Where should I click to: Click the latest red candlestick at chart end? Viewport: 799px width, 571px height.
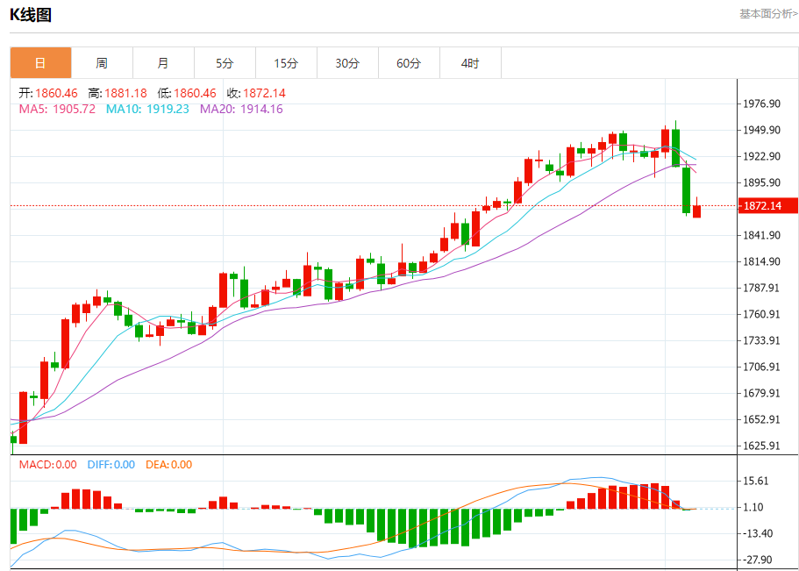coord(696,211)
